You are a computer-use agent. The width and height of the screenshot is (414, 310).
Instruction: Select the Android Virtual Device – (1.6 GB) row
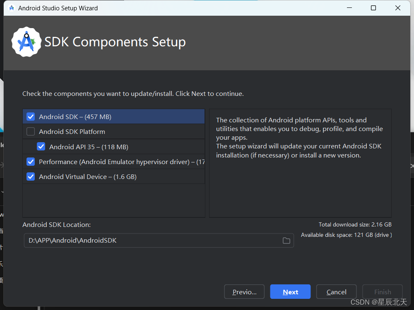click(114, 176)
